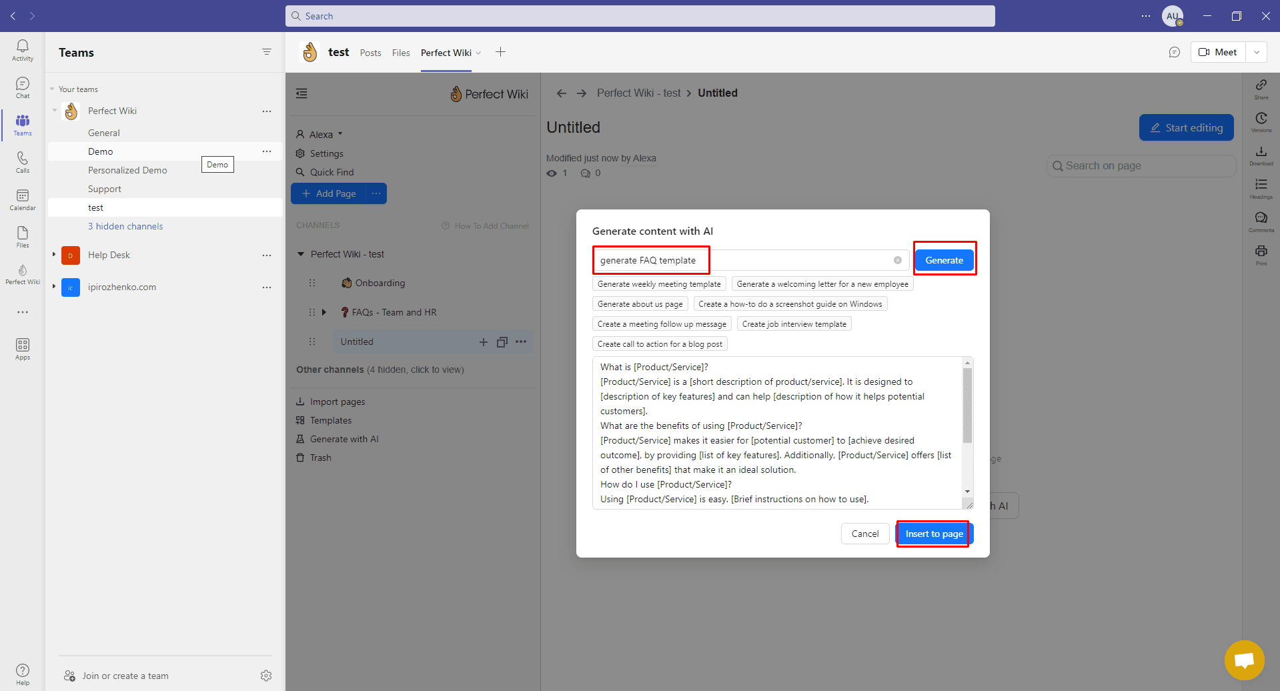
Task: Open manage teams settings gear
Action: (266, 676)
